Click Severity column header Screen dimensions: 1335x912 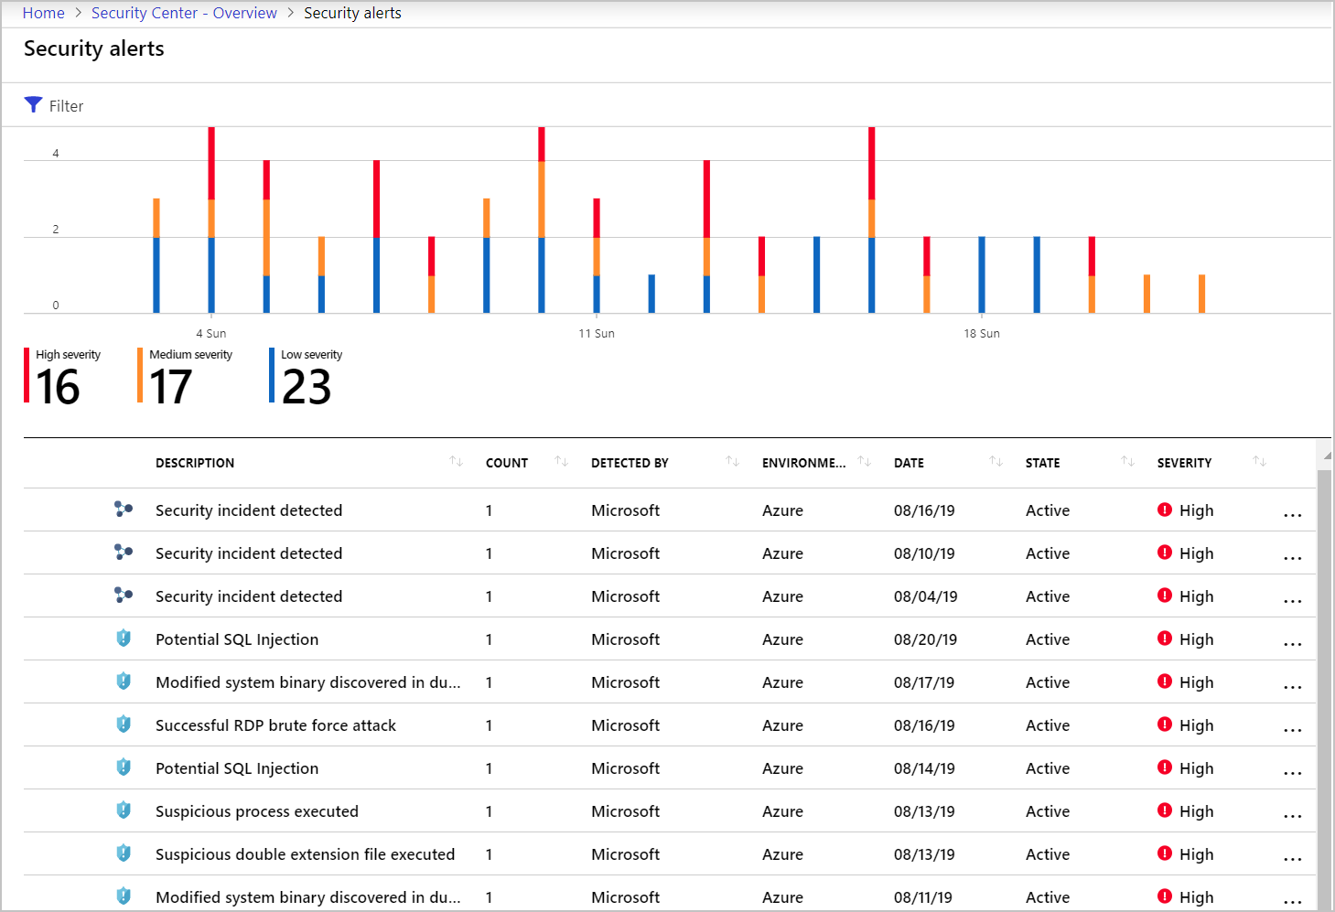[1184, 463]
